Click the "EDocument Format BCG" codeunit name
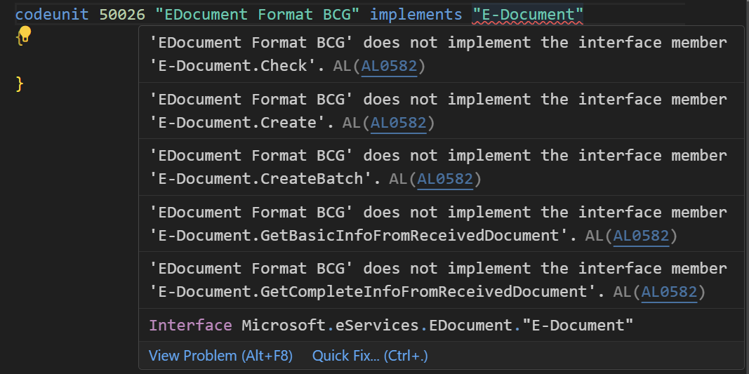This screenshot has height=374, width=749. coord(258,15)
